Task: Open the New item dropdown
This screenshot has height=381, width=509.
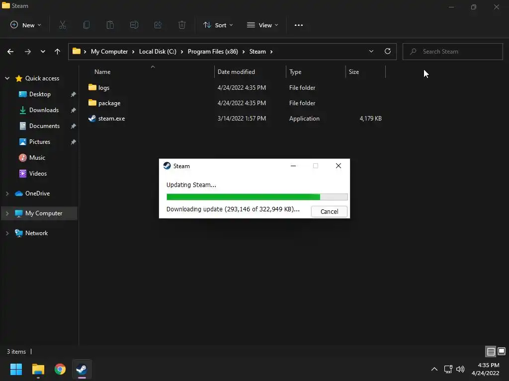Action: pyautogui.click(x=26, y=25)
